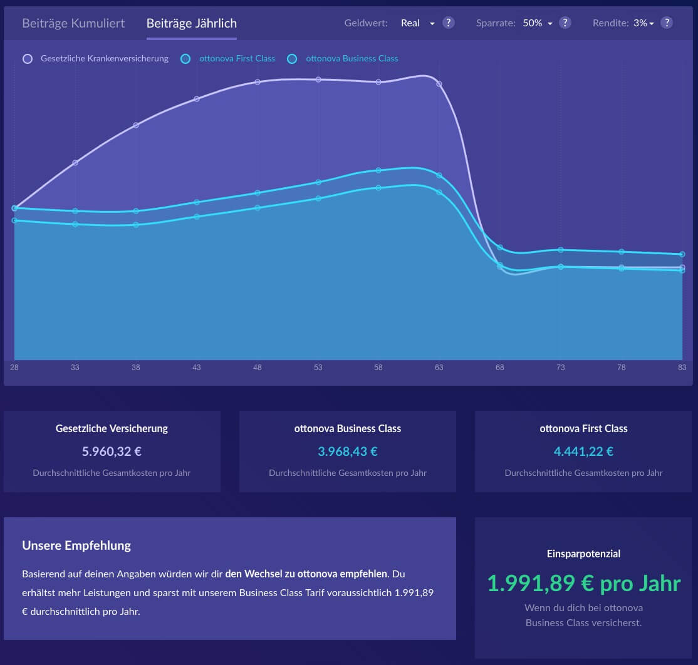Click the x-axis label 53
698x665 pixels.
coord(318,368)
